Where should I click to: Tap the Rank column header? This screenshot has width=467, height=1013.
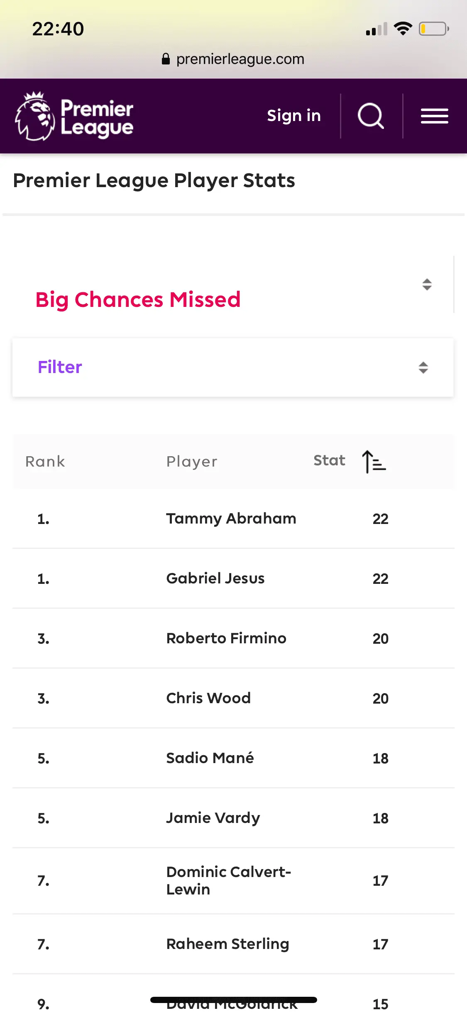coord(45,462)
